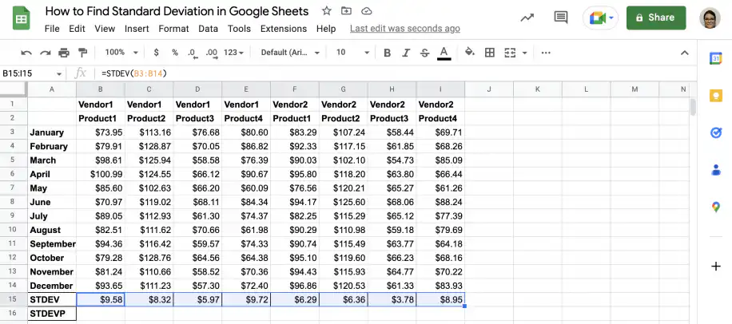Open the Edit menu
This screenshot has width=732, height=324.
coord(77,29)
